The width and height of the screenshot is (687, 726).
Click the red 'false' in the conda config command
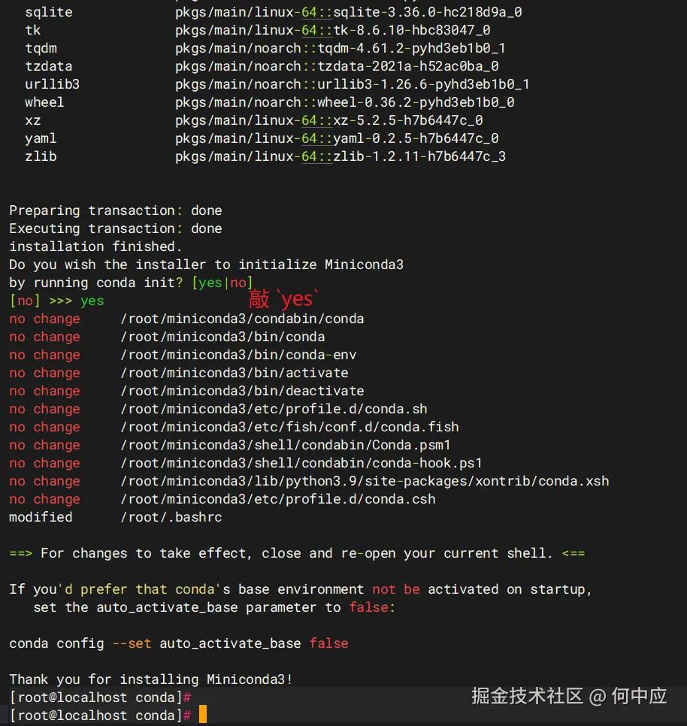[x=328, y=643]
